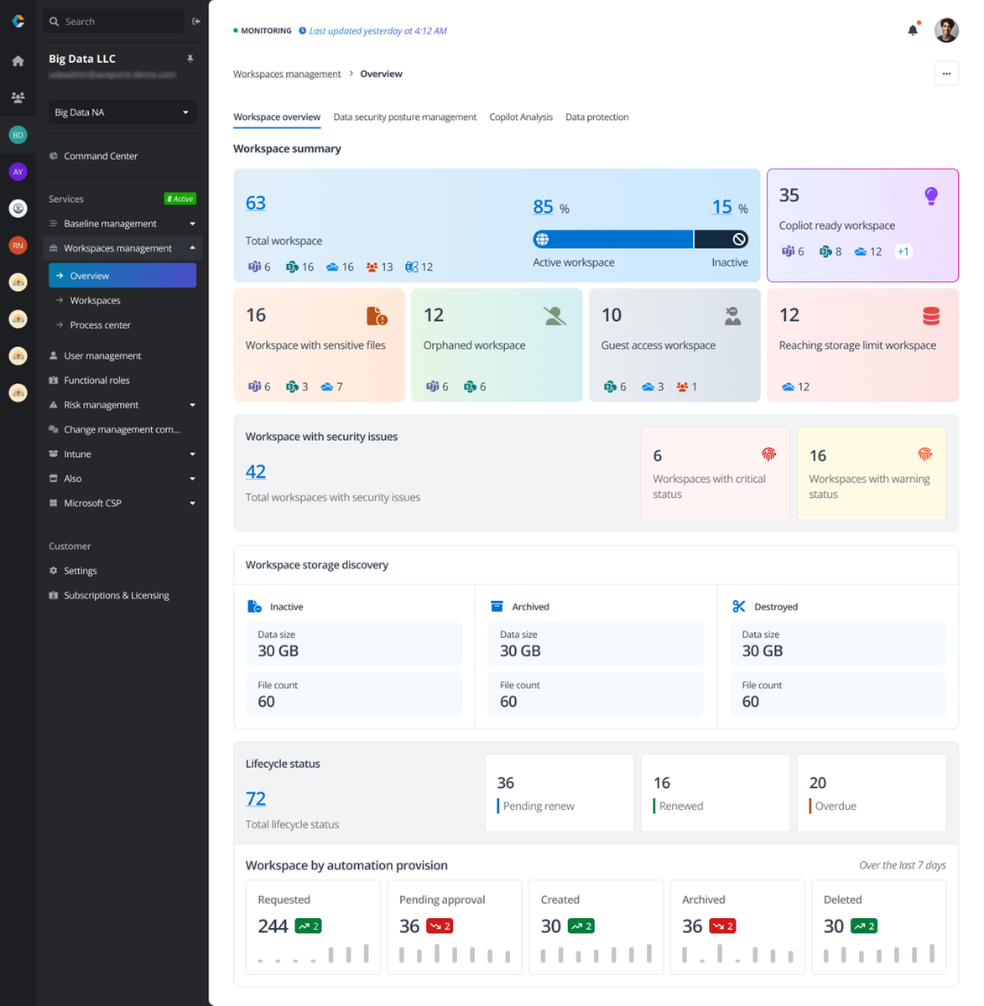Viewport: 984px width, 1006px height.
Task: Click the 42 security issues link
Action: pyautogui.click(x=255, y=472)
